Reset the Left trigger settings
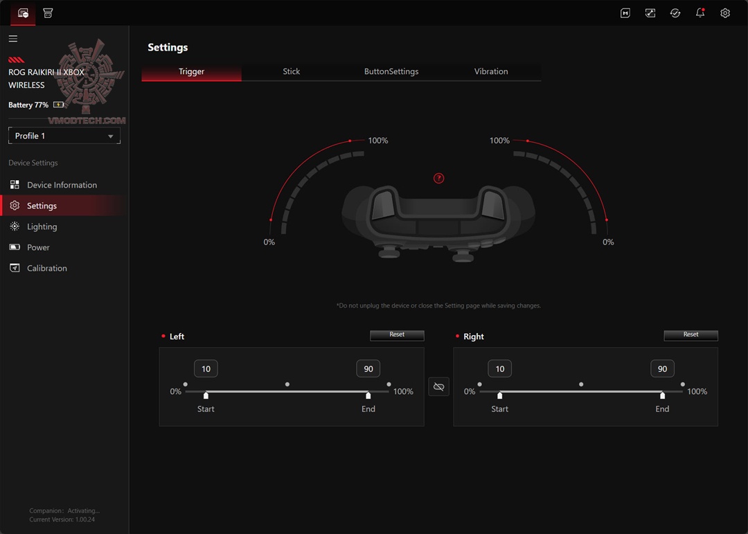 [x=397, y=335]
